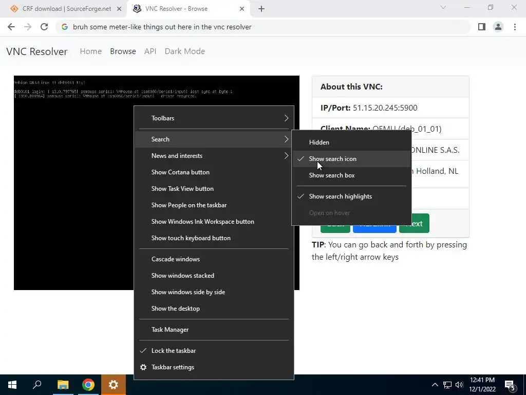Image resolution: width=526 pixels, height=395 pixels.
Task: Expand the Toolbars submenu
Action: [214, 118]
